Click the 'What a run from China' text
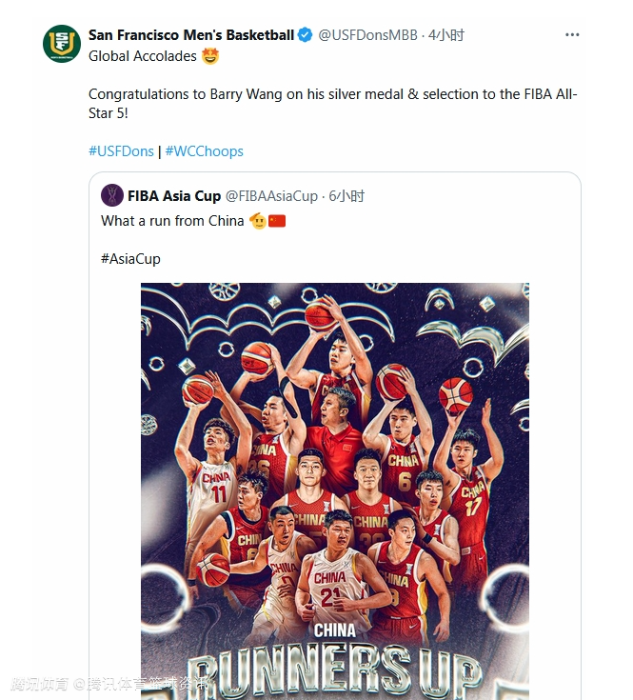The width and height of the screenshot is (633, 700). coord(172,221)
